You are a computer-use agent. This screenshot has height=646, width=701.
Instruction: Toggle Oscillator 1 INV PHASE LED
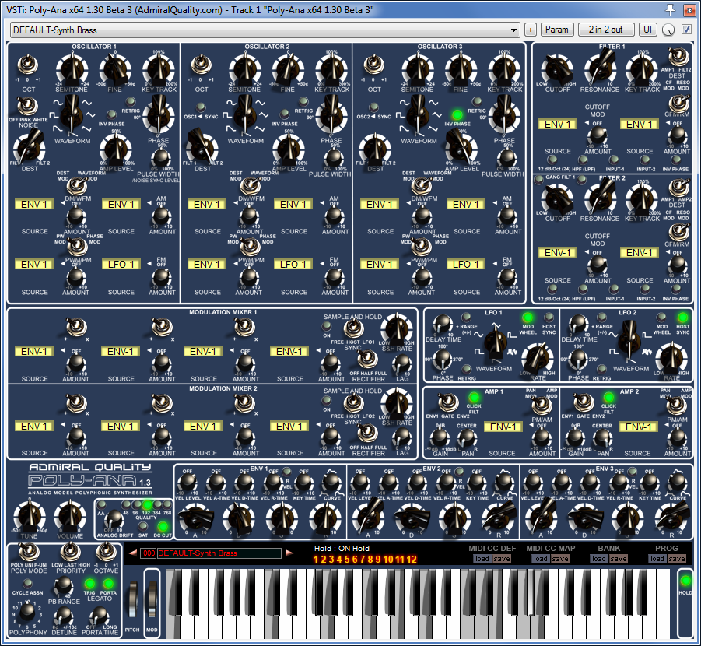[111, 115]
